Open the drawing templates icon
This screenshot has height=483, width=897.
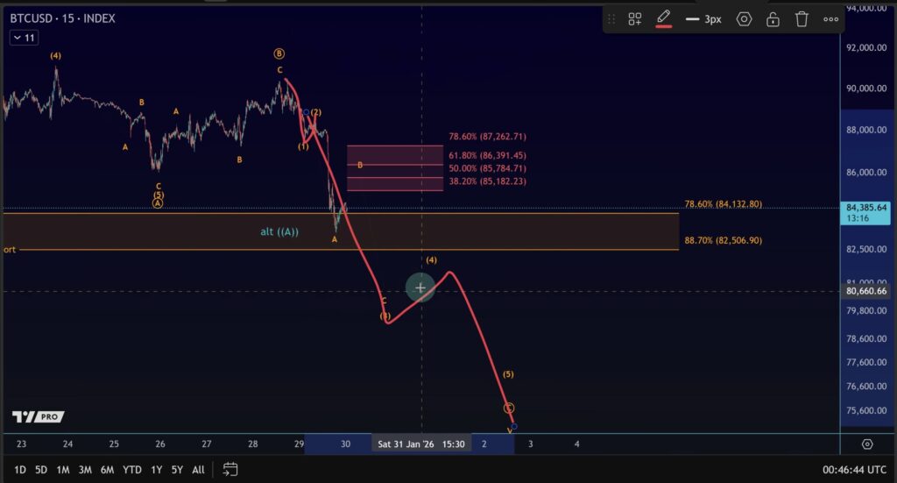[x=635, y=18]
